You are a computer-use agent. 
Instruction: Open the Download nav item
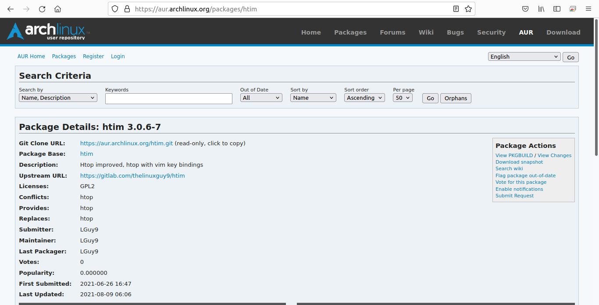click(x=563, y=32)
